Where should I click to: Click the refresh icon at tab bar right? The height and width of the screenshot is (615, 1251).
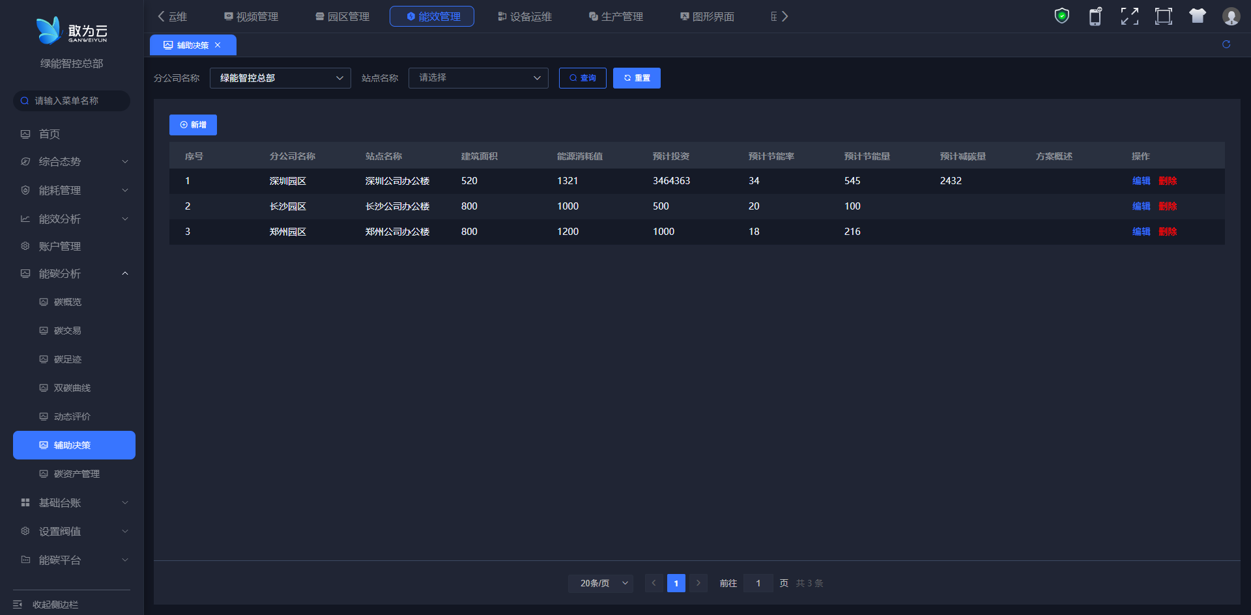[x=1226, y=44]
